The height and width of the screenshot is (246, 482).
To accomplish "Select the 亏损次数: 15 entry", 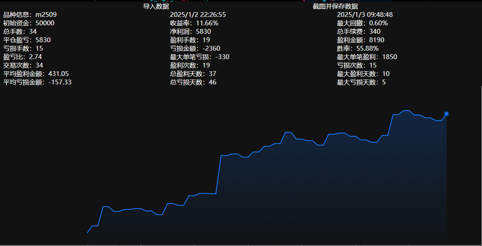I will coord(357,66).
